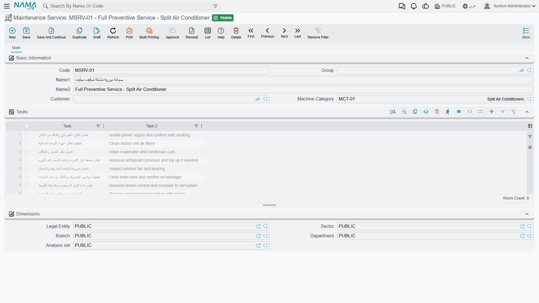Open the Task 2 column options menu

(x=202, y=126)
